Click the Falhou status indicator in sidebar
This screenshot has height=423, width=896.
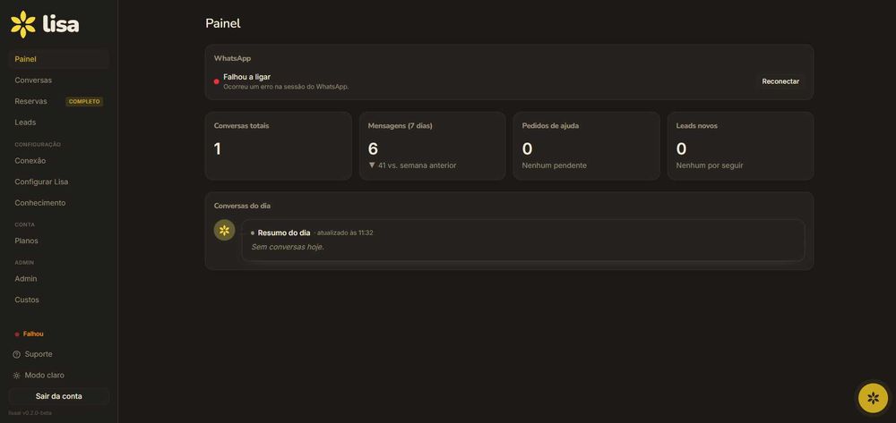coord(30,334)
